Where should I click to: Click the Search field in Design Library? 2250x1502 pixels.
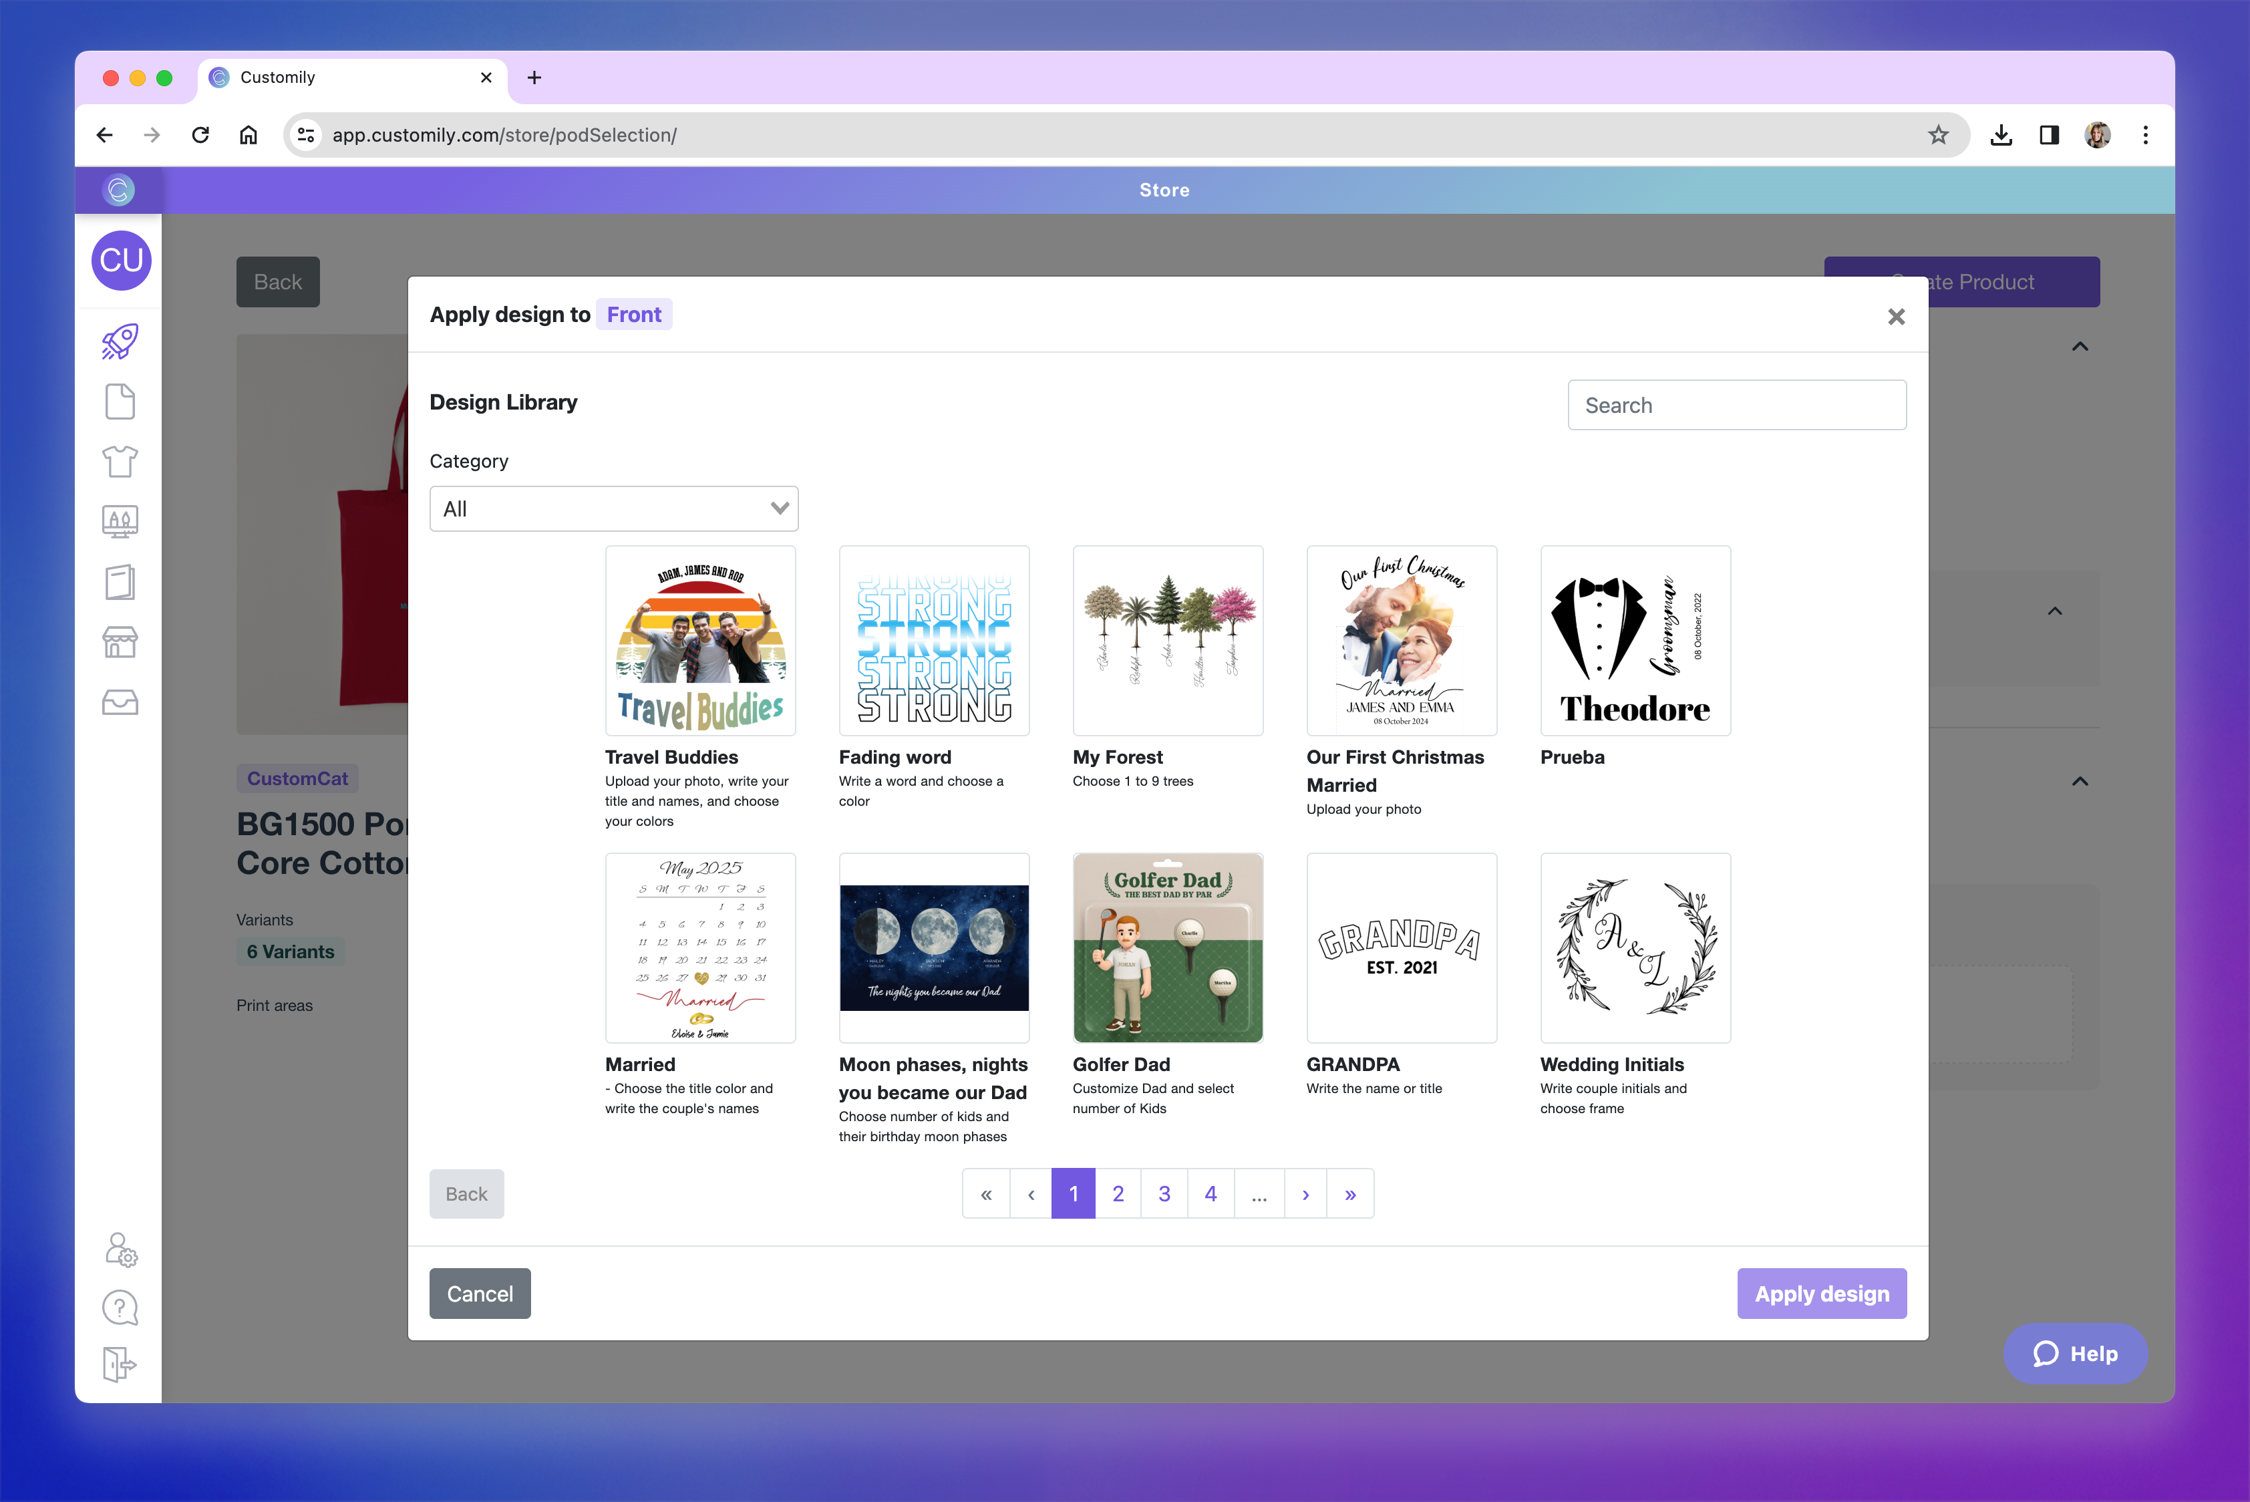[1736, 404]
